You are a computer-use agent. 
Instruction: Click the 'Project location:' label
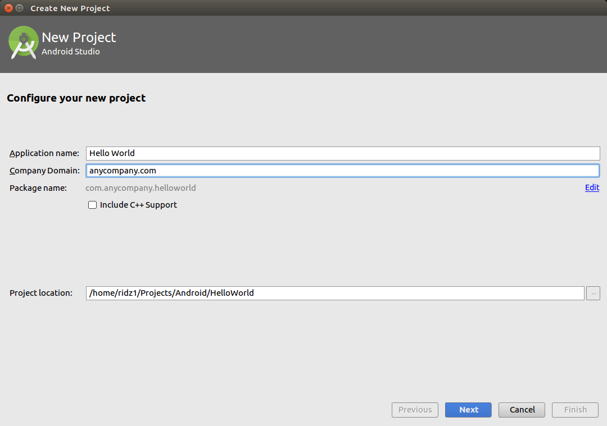pyautogui.click(x=41, y=293)
